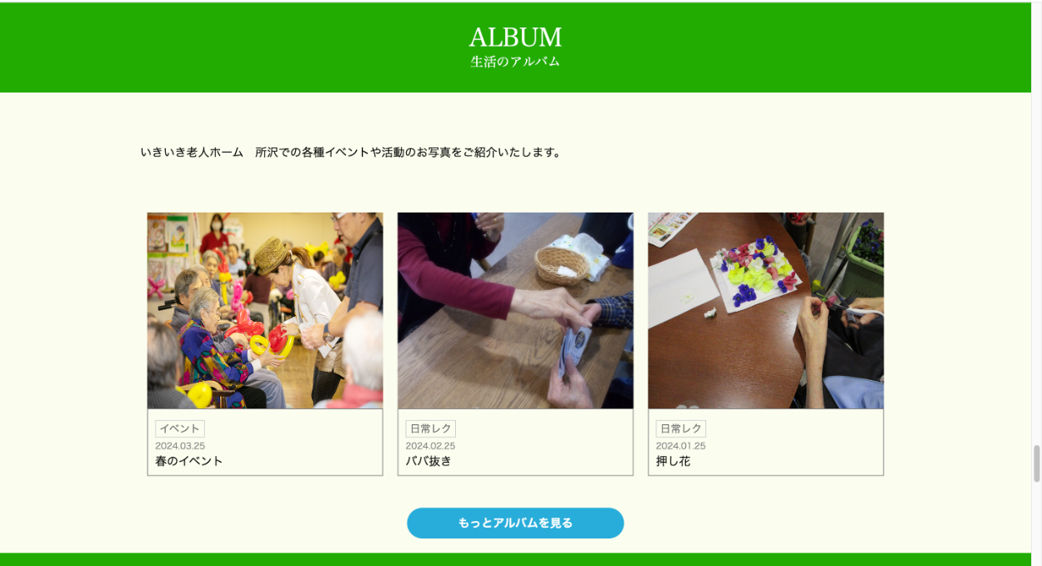Click the 押し花 album title
This screenshot has width=1042, height=566.
pos(674,461)
